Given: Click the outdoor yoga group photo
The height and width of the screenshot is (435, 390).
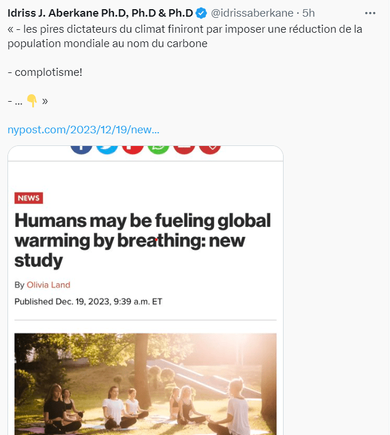Looking at the screenshot, I should (x=146, y=383).
